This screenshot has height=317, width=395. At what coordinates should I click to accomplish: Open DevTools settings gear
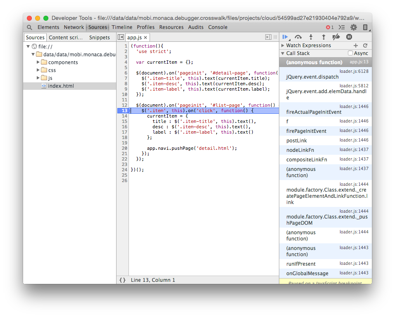[354, 27]
